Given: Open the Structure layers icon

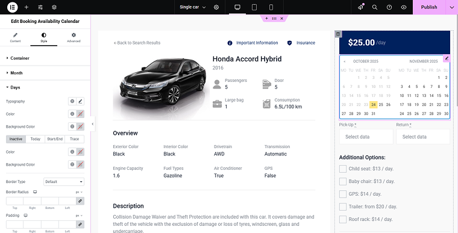Looking at the screenshot, I should (x=54, y=7).
